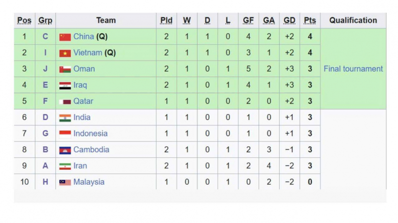The width and height of the screenshot is (398, 223).
Task: Follow the Final tournament link
Action: pyautogui.click(x=353, y=69)
